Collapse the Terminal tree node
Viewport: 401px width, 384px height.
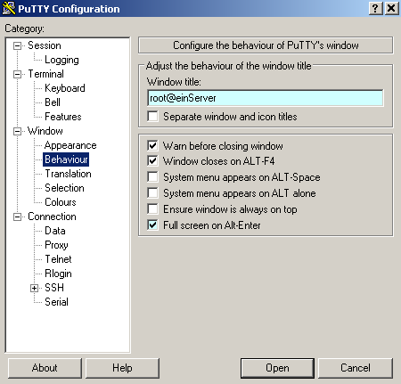pyautogui.click(x=17, y=74)
